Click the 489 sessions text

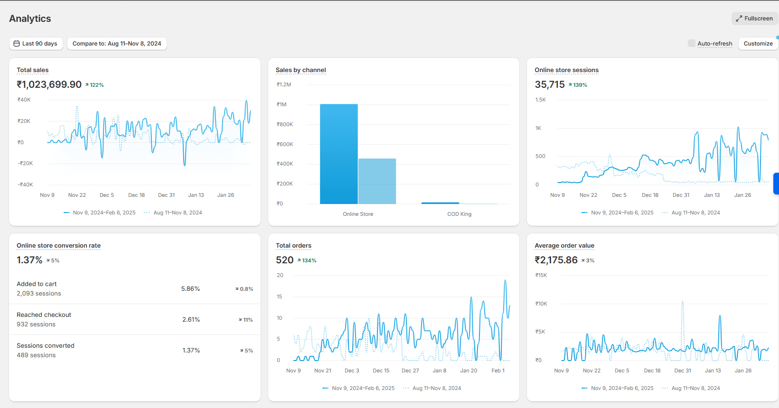point(36,355)
